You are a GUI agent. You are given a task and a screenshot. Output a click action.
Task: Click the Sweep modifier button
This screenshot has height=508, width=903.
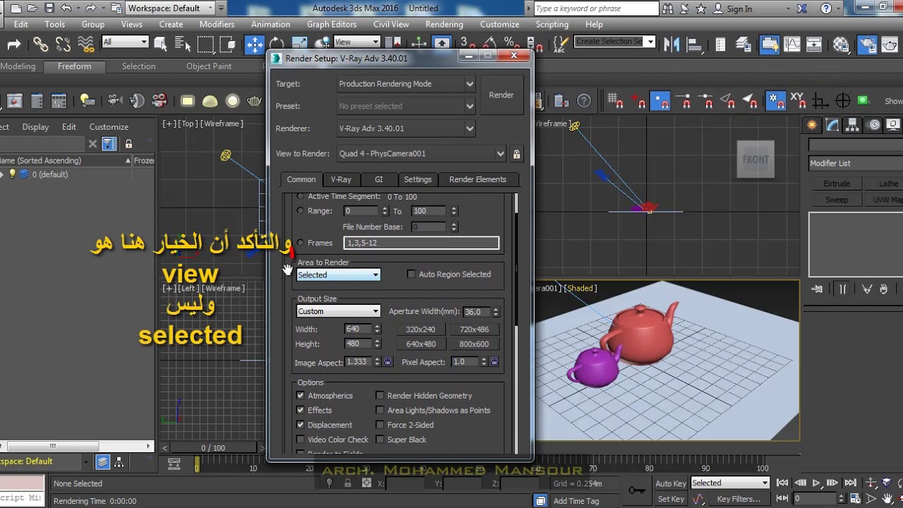(x=837, y=200)
